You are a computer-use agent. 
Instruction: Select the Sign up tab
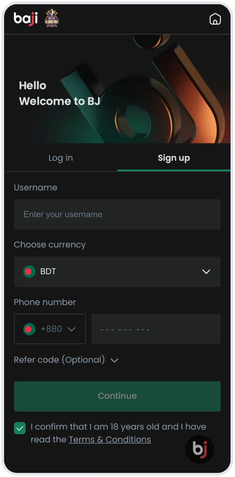pyautogui.click(x=174, y=158)
